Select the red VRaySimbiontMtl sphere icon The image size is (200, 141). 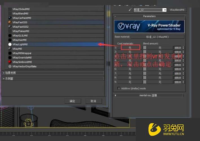tap(10, 62)
